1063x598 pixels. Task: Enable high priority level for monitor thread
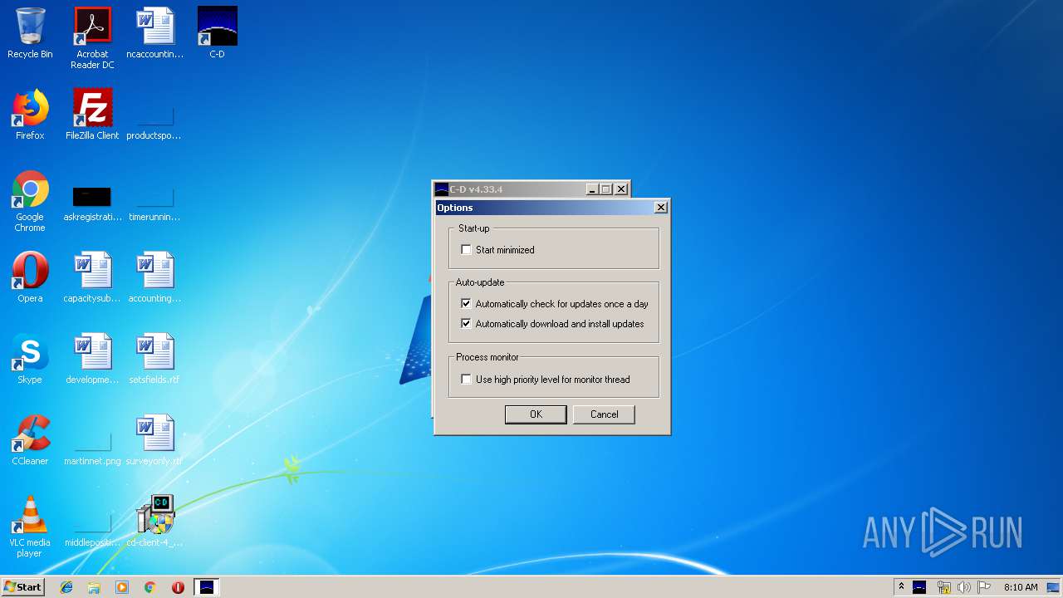466,379
